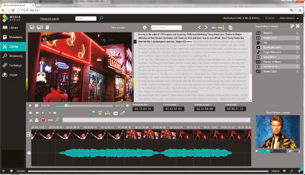The width and height of the screenshot is (305, 175).
Task: Mute the video preview volume
Action: [x=128, y=105]
